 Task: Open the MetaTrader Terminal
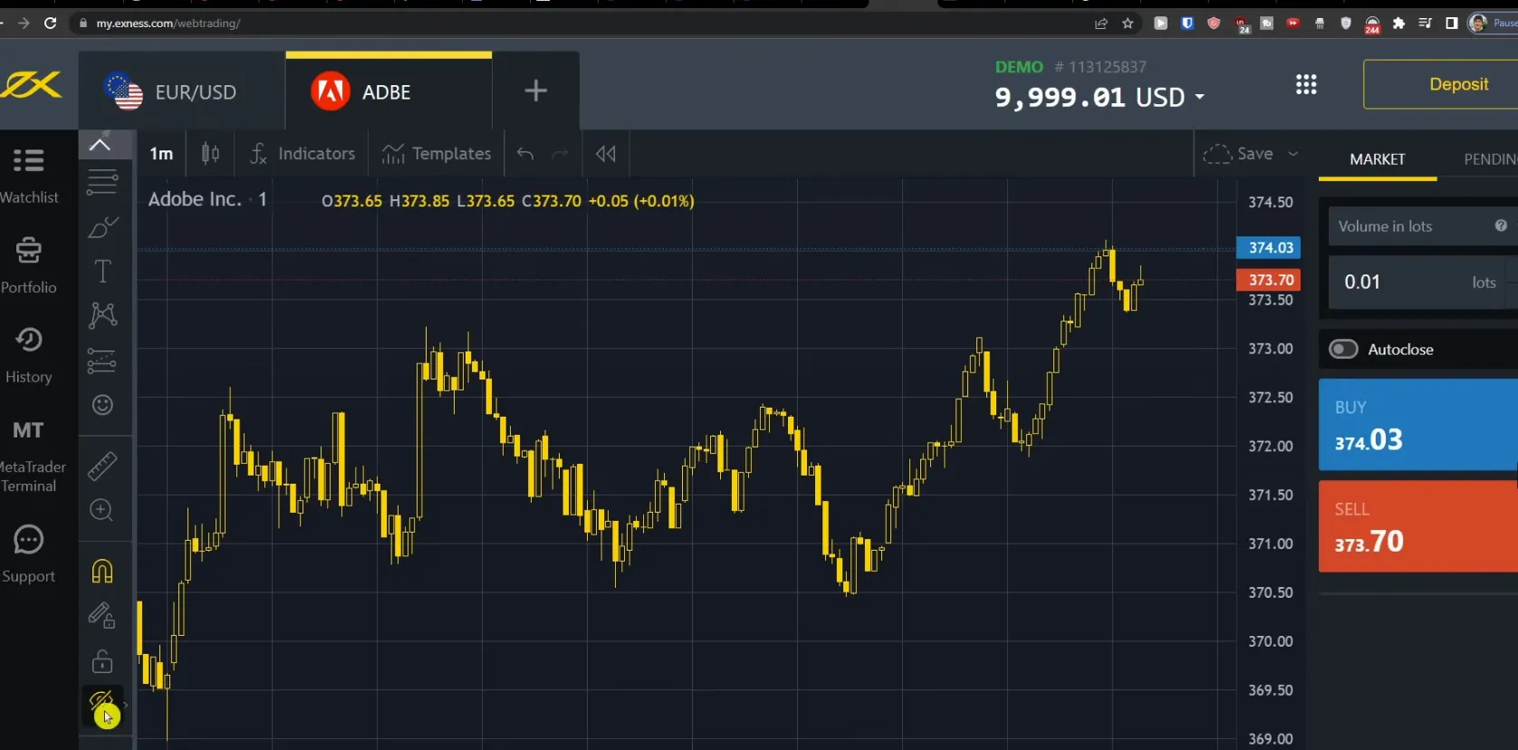(30, 456)
